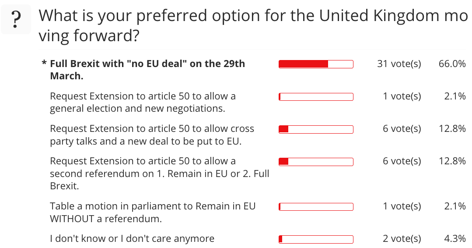Screen dimensions: 472x248
Task: Click the 66.0% result bar for Full Brexit
Action: pos(316,64)
